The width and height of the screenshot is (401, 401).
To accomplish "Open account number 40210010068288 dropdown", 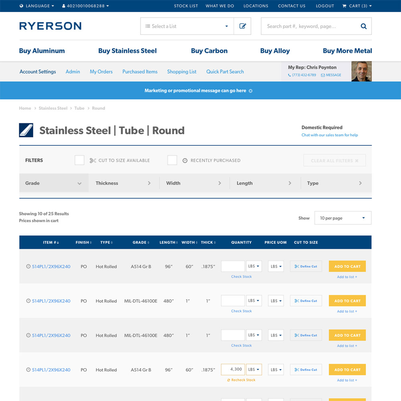I will [85, 6].
